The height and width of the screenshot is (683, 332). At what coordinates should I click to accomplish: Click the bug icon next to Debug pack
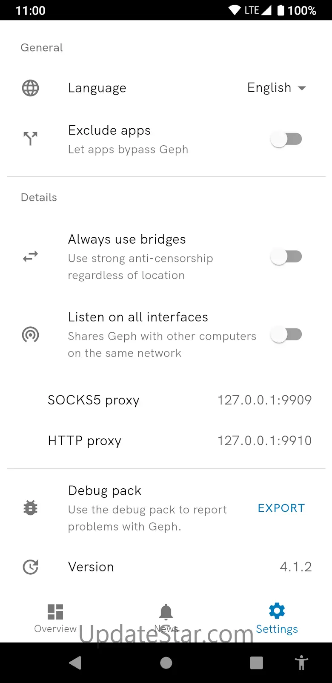[x=31, y=508]
